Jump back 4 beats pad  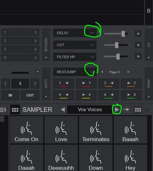click(63, 95)
